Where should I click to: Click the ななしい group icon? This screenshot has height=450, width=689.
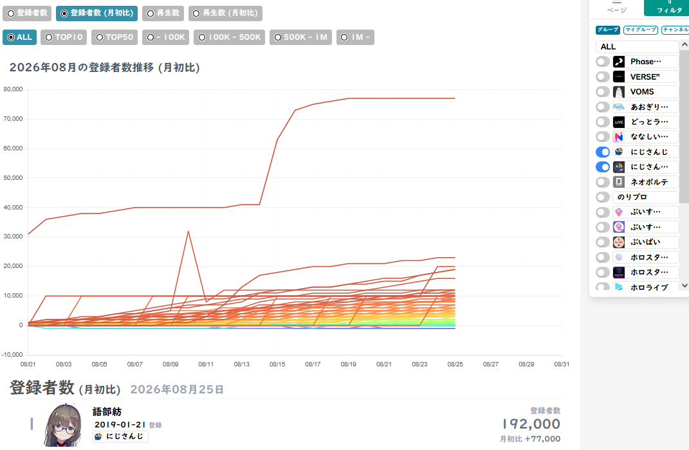pyautogui.click(x=619, y=137)
